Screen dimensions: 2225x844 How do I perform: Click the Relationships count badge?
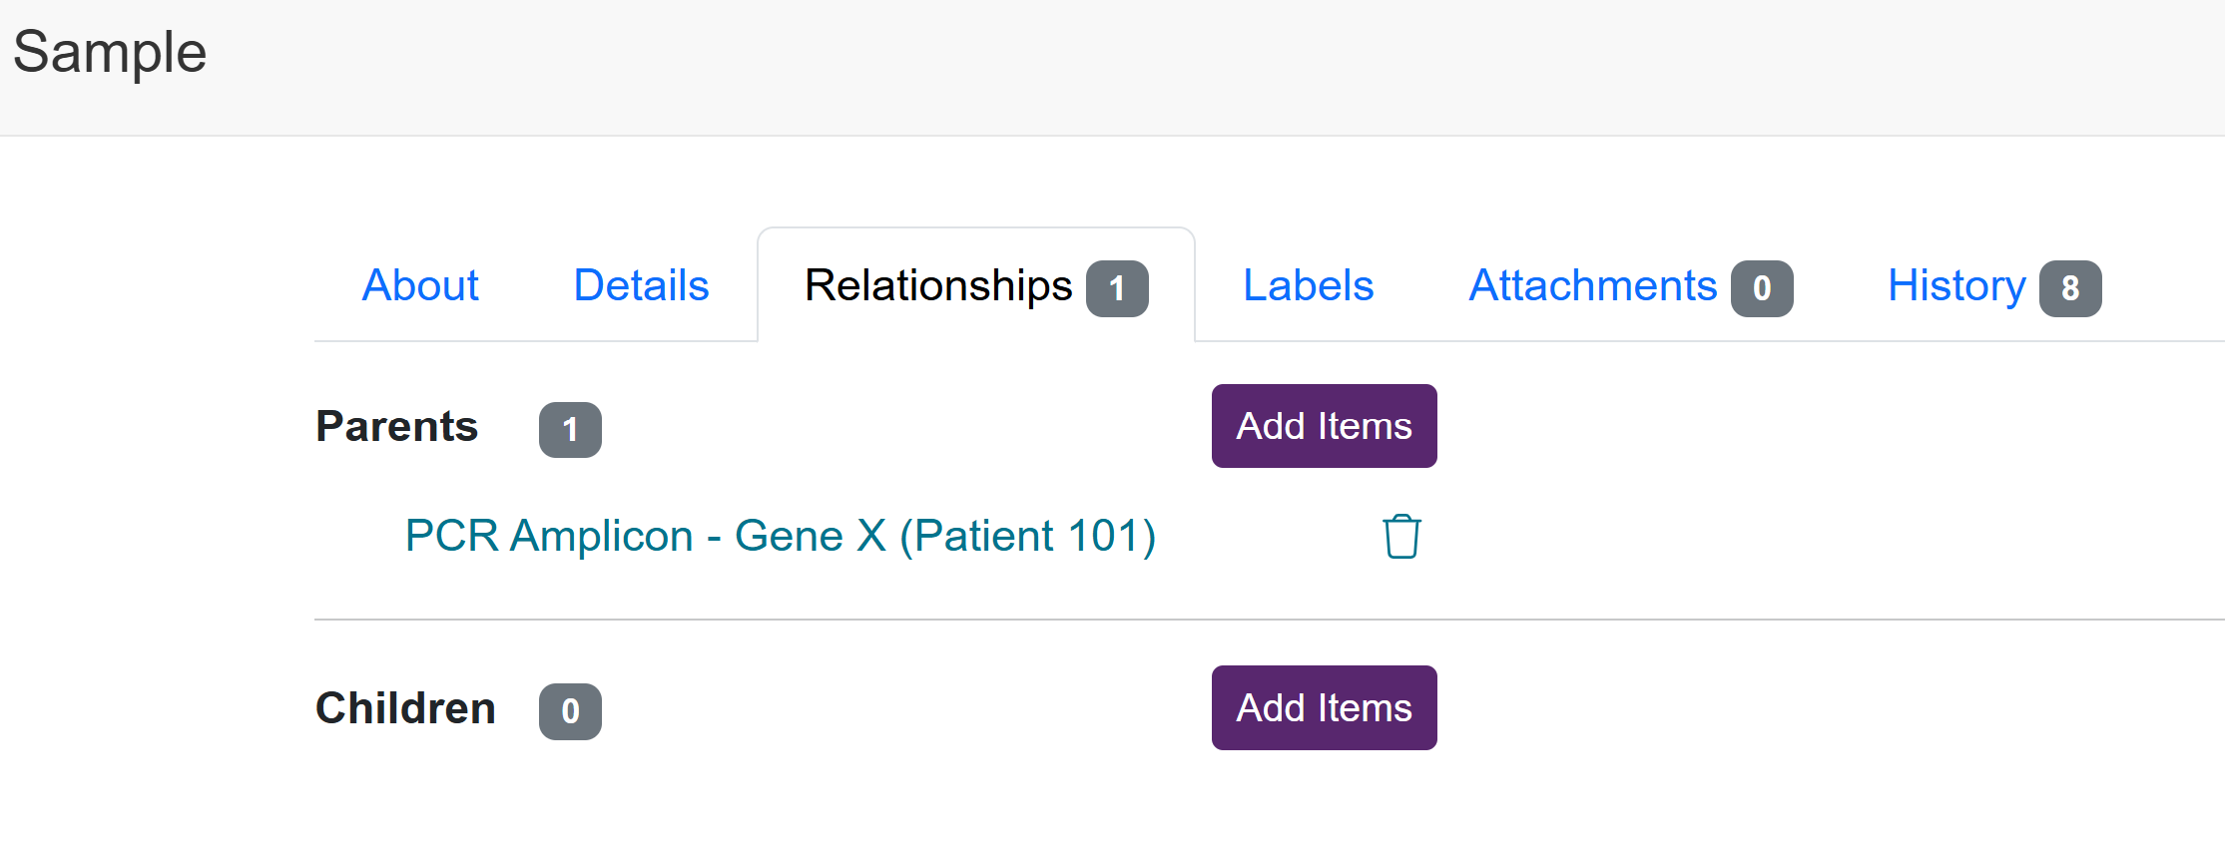coord(1117,289)
